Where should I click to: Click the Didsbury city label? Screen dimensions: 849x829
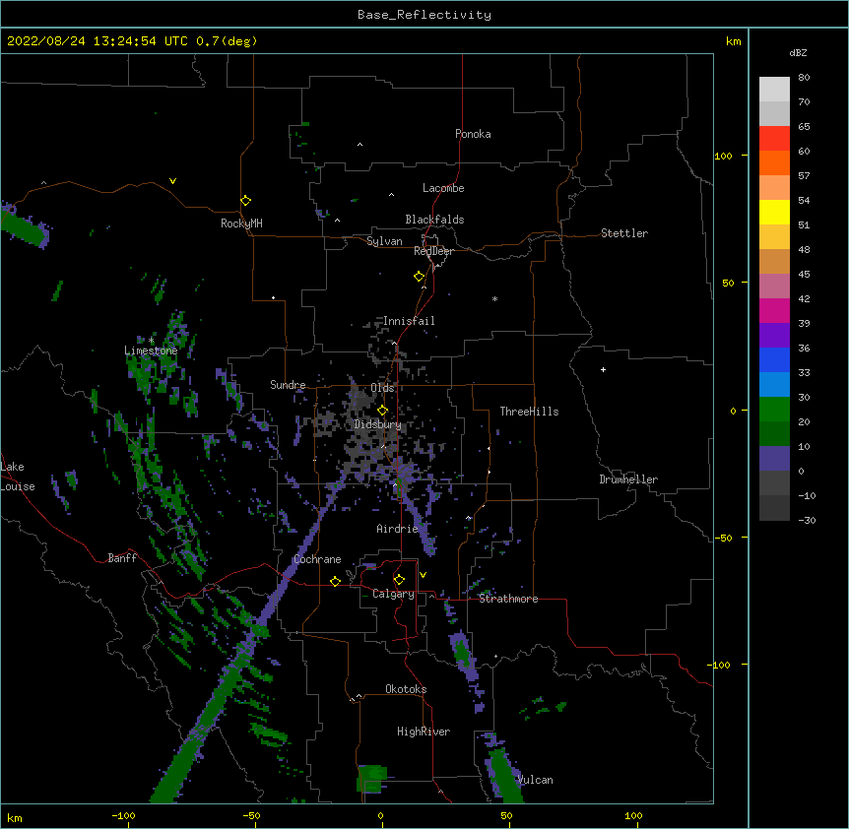[x=378, y=424]
